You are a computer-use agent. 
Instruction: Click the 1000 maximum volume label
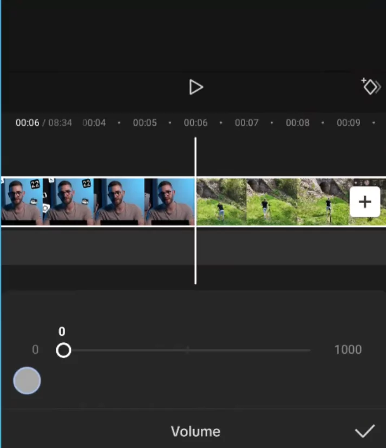(348, 350)
